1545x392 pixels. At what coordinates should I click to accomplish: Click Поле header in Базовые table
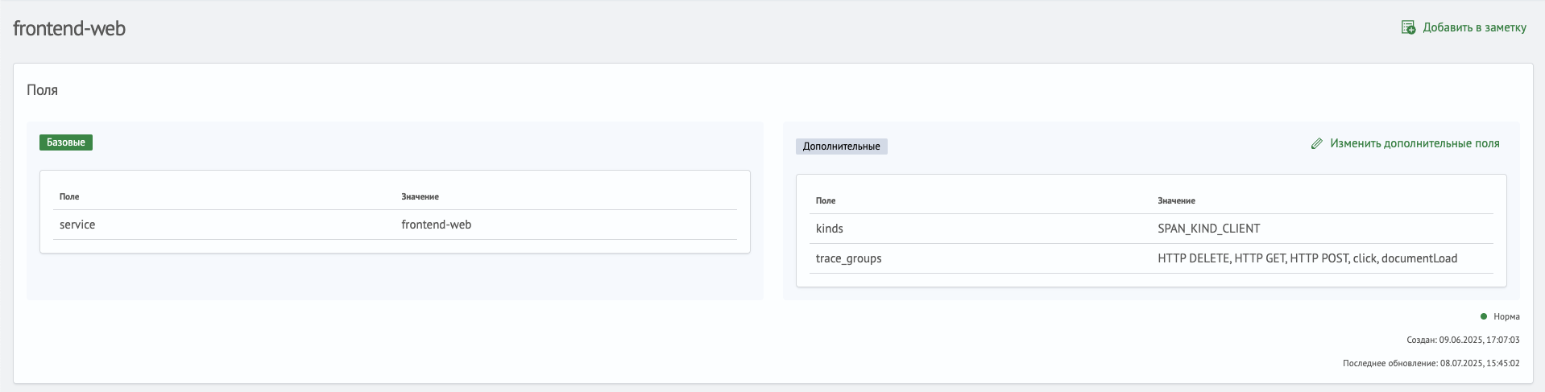(x=69, y=196)
